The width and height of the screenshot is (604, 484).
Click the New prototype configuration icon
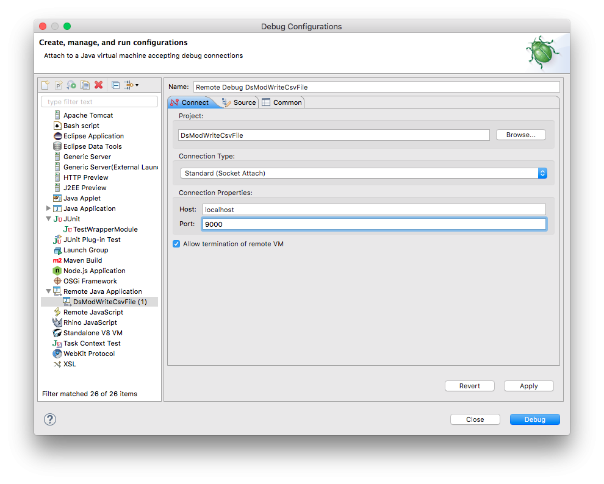[59, 85]
